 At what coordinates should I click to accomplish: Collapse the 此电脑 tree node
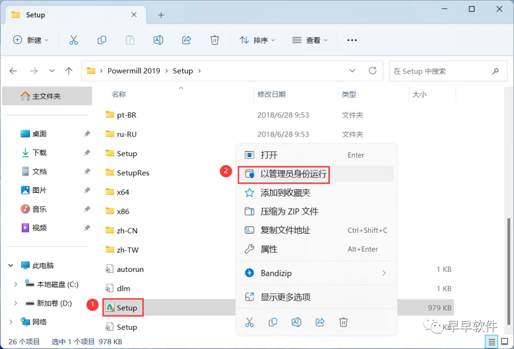pos(11,265)
